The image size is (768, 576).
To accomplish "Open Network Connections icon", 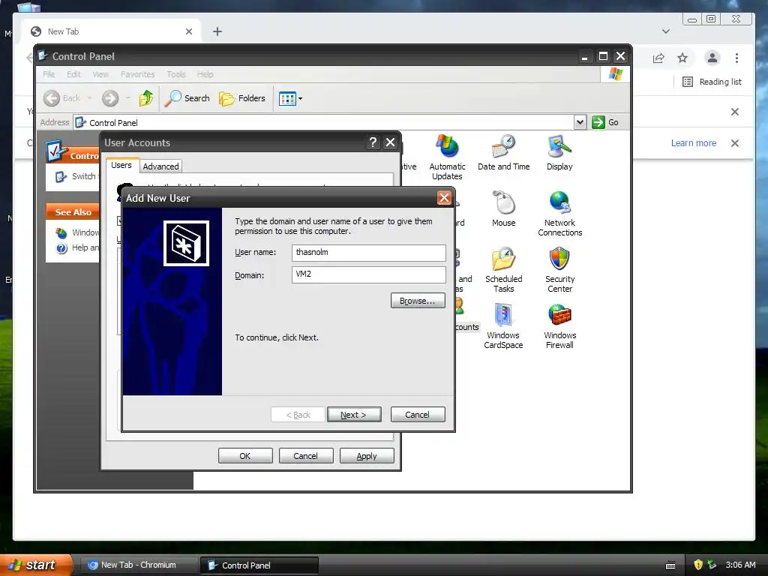I will tap(559, 214).
